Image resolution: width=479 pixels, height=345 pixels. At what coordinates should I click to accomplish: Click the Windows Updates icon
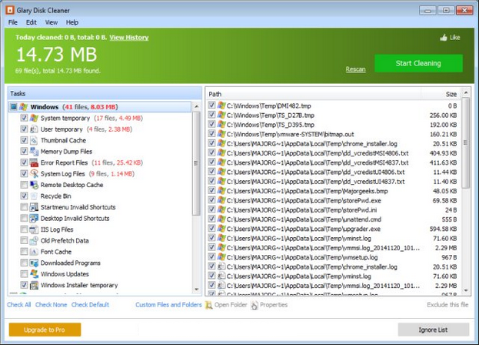click(x=34, y=273)
